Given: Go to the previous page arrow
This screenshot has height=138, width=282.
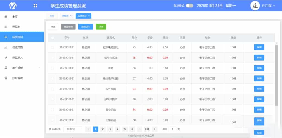Looking at the screenshot, I should (x=88, y=129).
